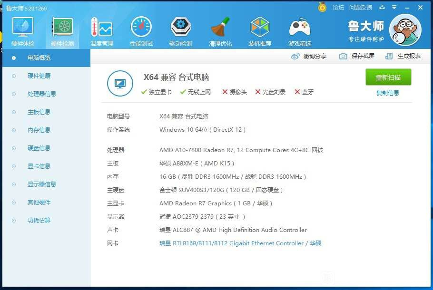Viewport: 433px width, 290px height.
Task: Click the 无线上网 feature indicator
Action: [x=196, y=92]
